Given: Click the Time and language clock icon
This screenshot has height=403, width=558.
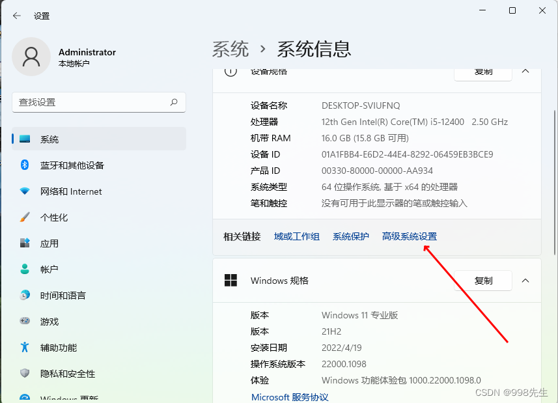Looking at the screenshot, I should tap(25, 295).
